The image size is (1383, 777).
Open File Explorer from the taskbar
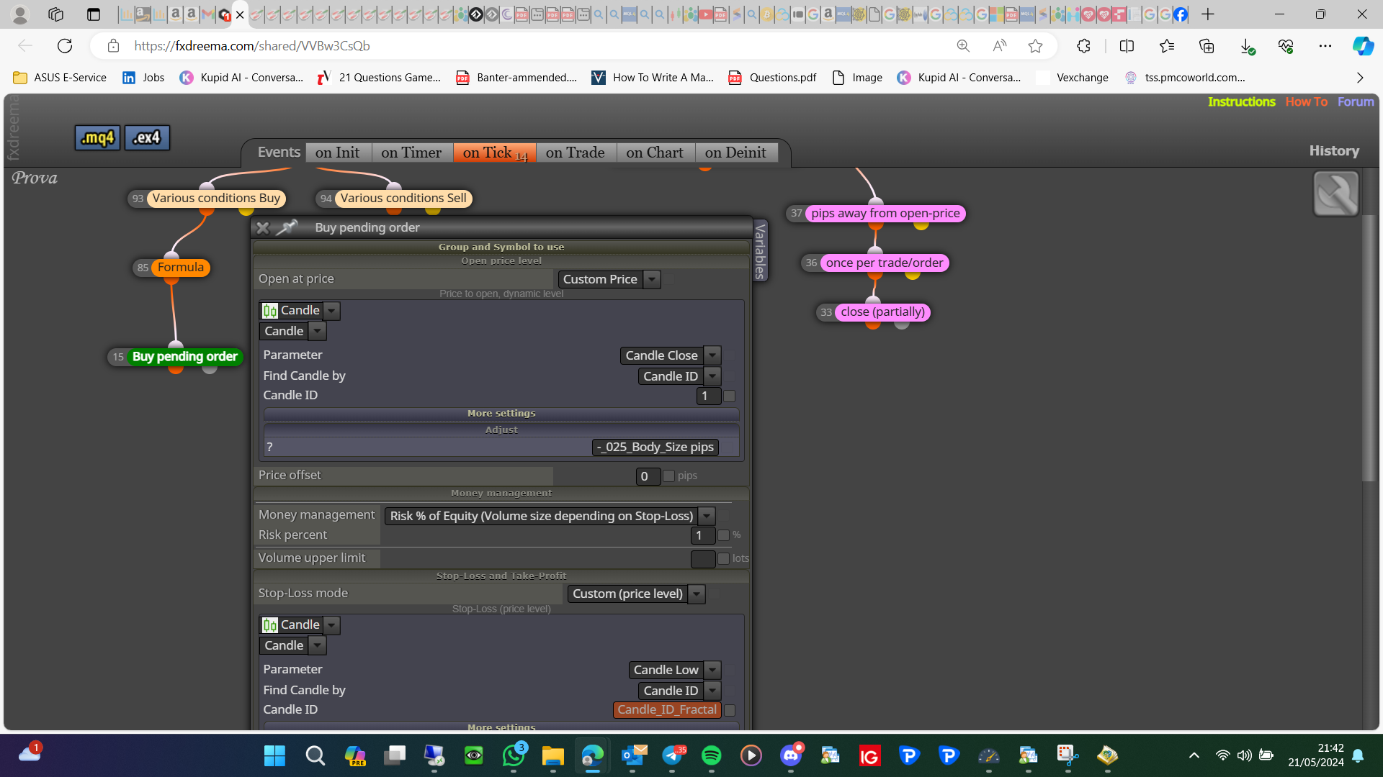[552, 755]
